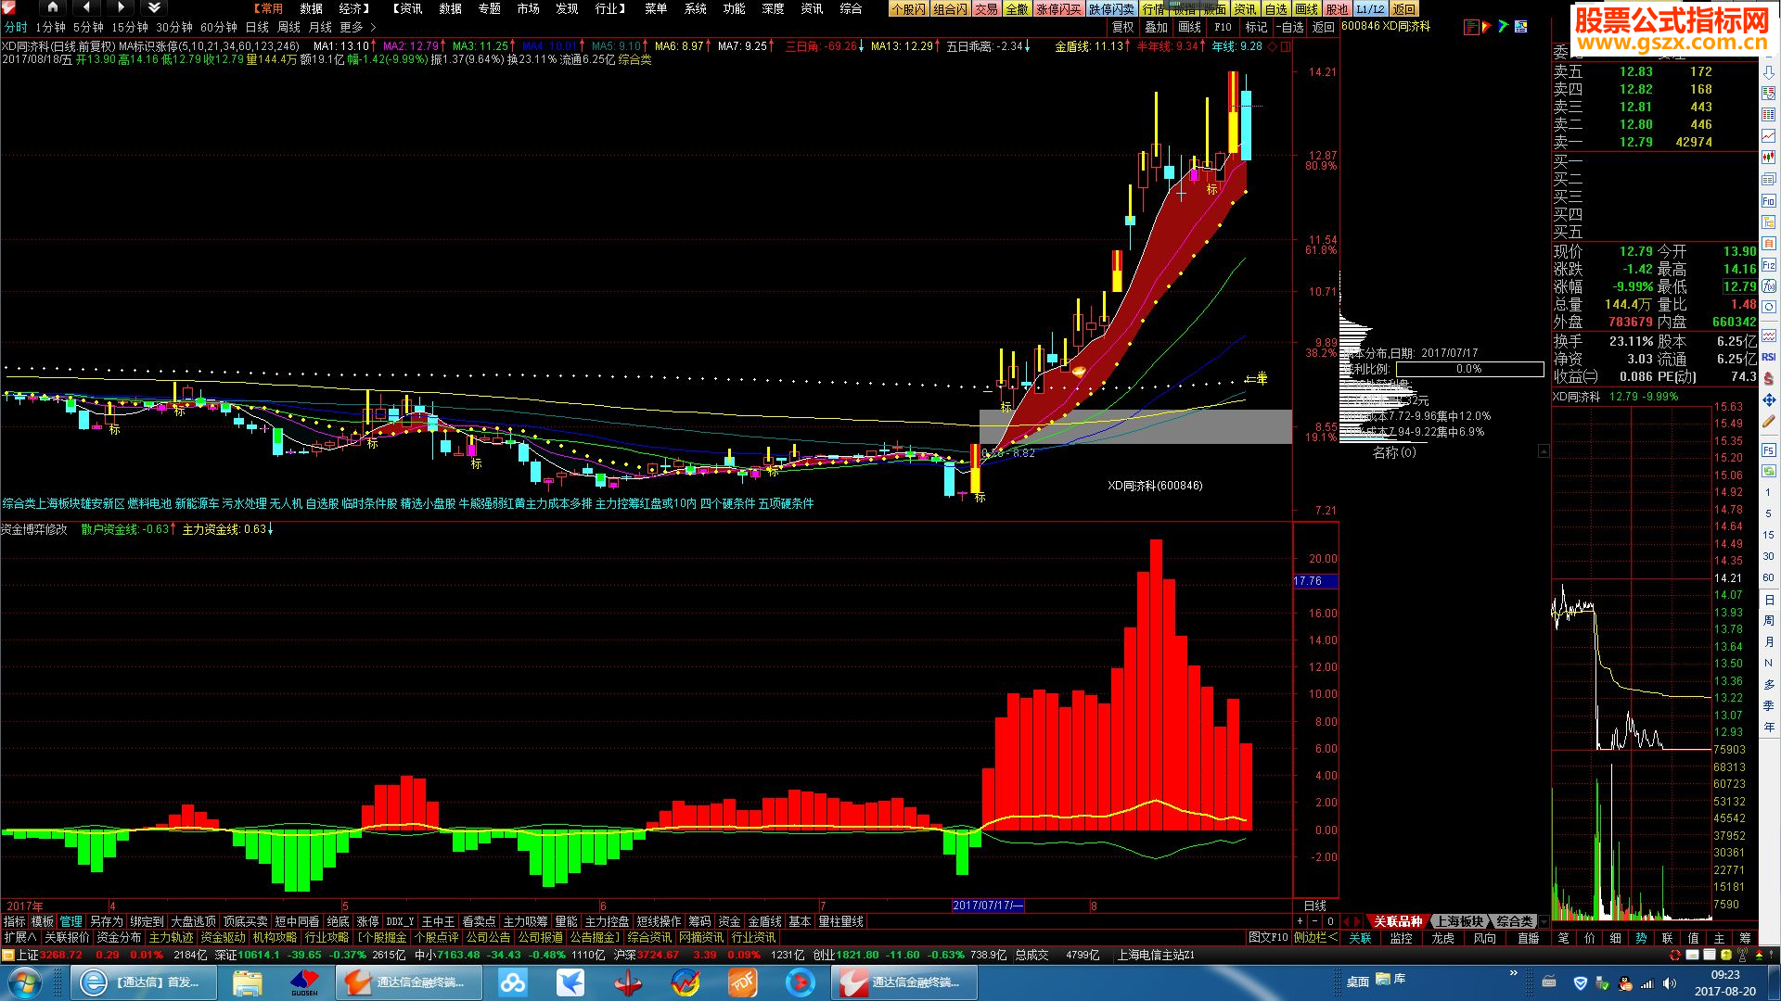The height and width of the screenshot is (1001, 1781).
Task: Open the Guosen app icon in taskbar
Action: point(304,982)
